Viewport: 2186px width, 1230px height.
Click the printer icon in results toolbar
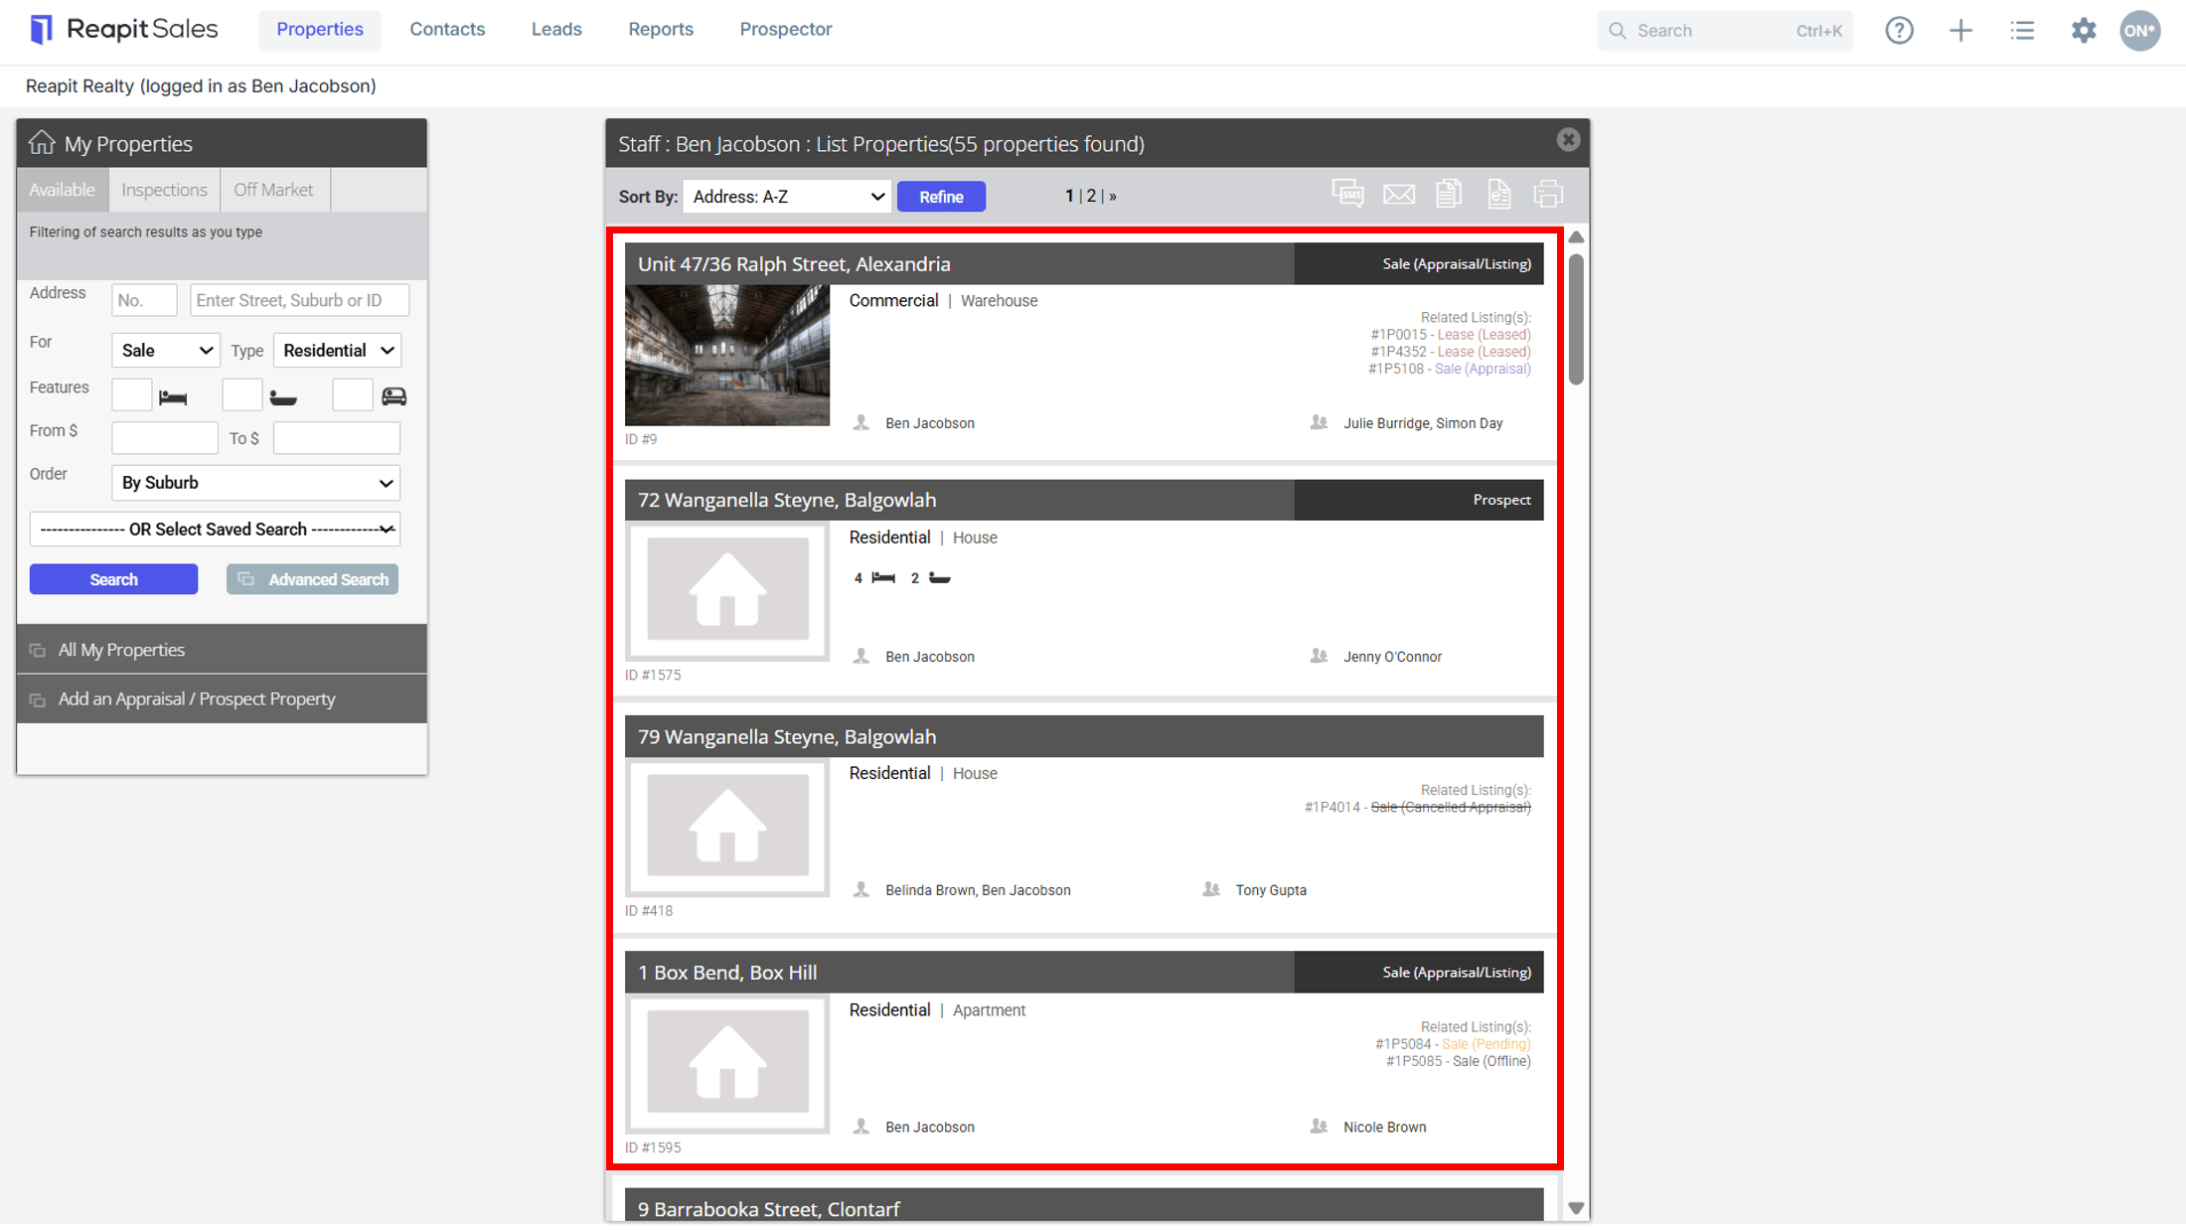click(x=1548, y=194)
